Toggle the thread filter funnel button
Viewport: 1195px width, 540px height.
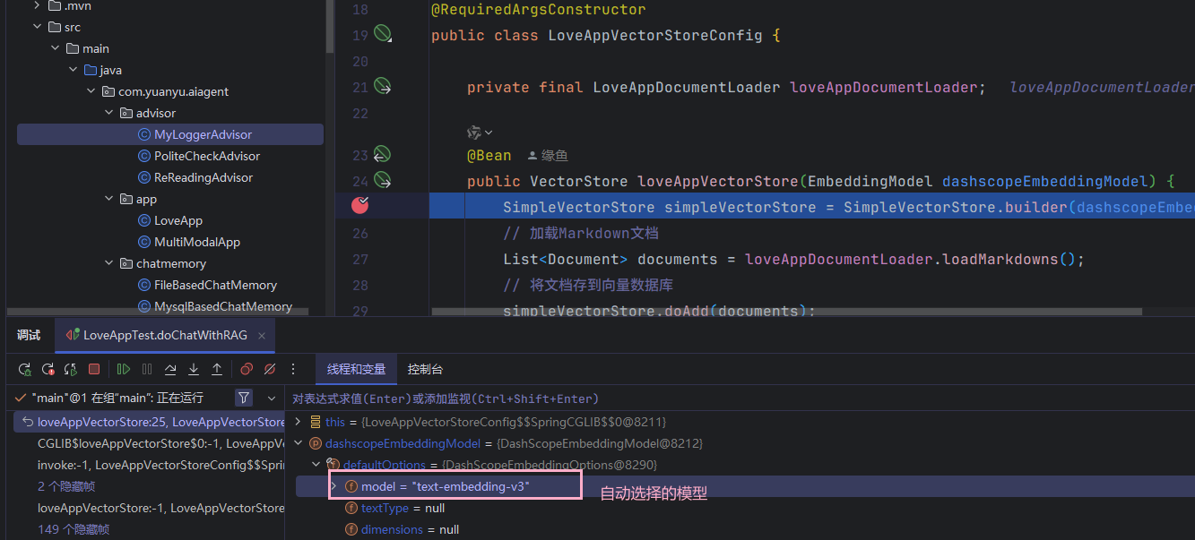244,398
